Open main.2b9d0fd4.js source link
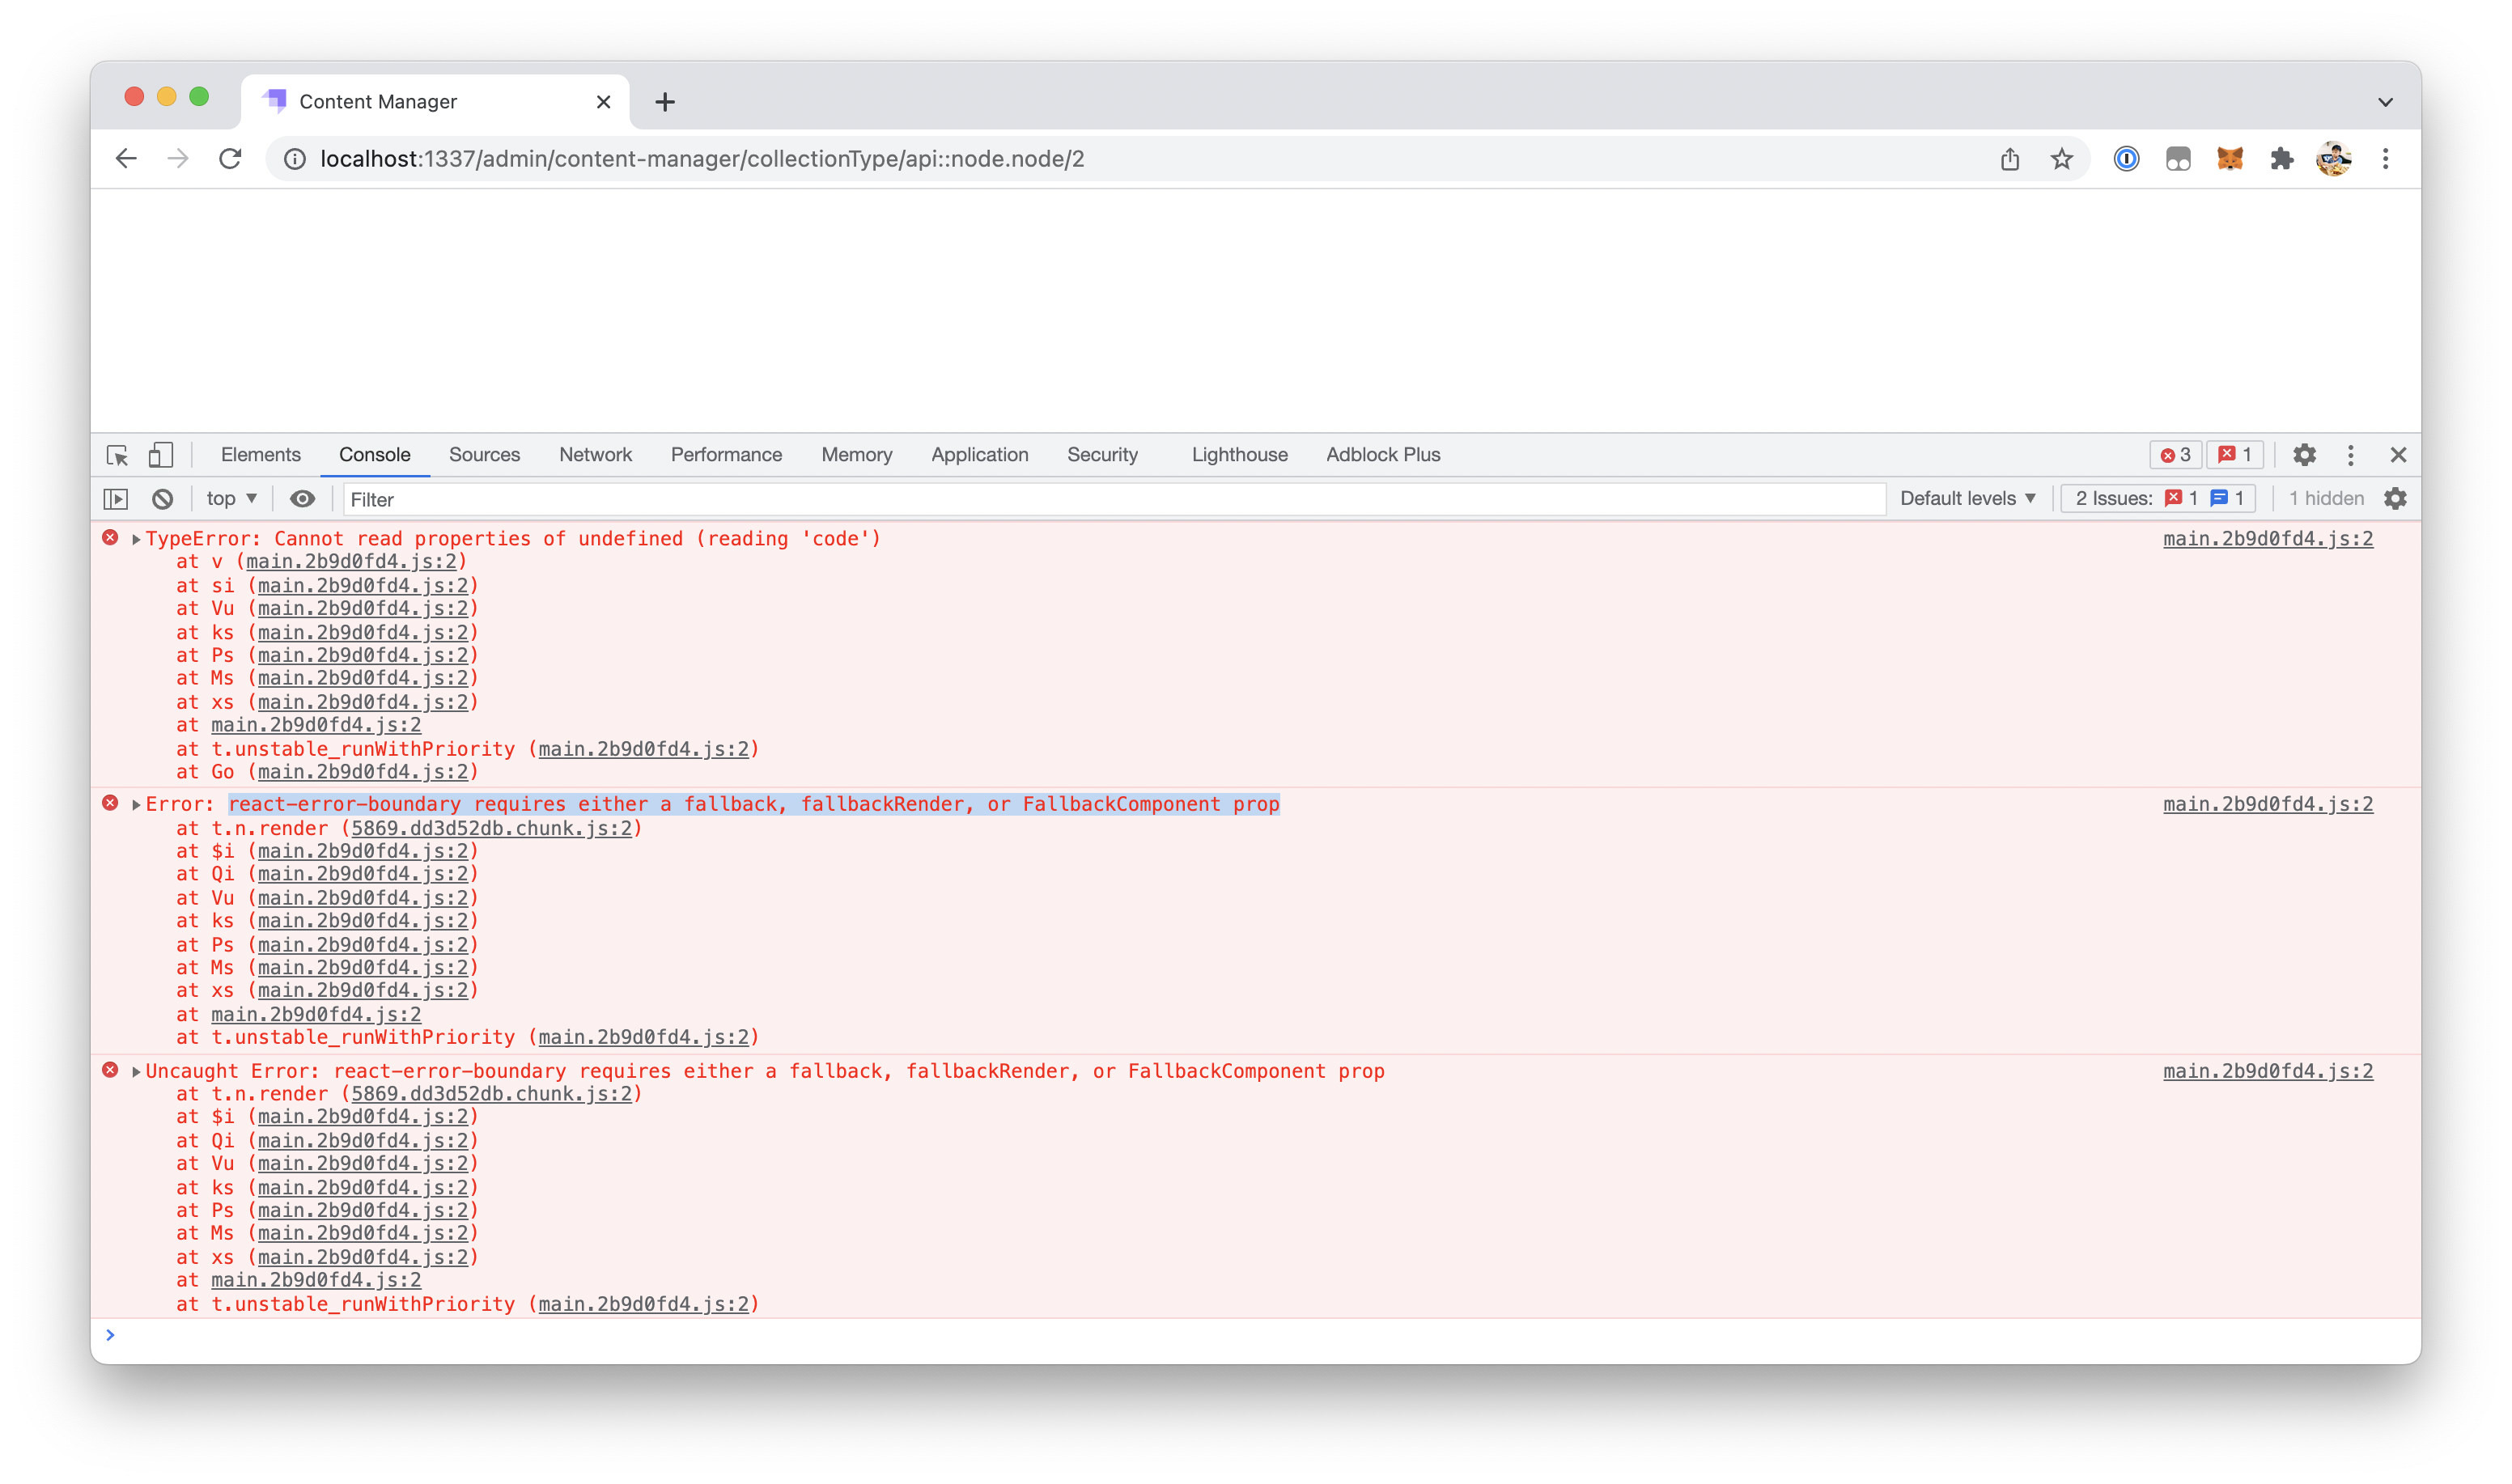The width and height of the screenshot is (2512, 1484). click(x=2266, y=538)
